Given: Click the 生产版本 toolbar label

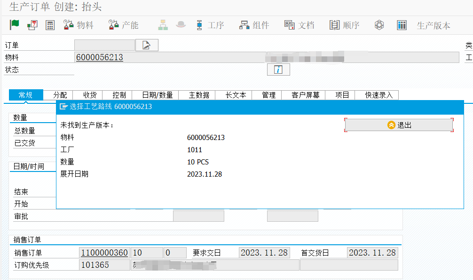Looking at the screenshot, I should pos(434,26).
